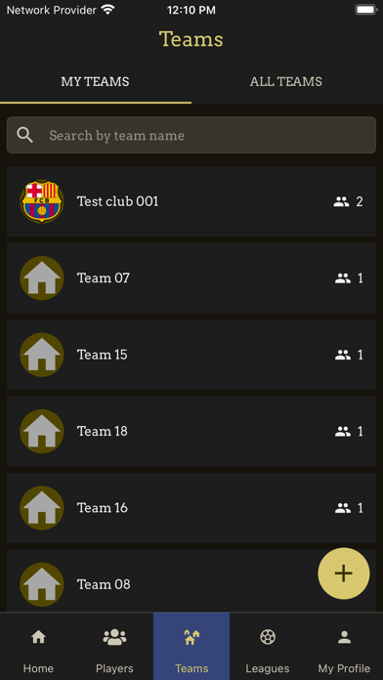The width and height of the screenshot is (383, 680).
Task: Add a new team with plus button
Action: pos(344,574)
